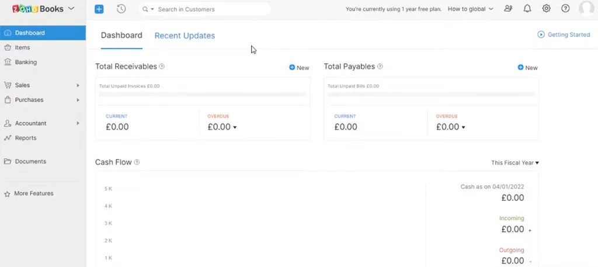Viewport: 598px width, 267px height.
Task: Click the Incoming £0.00 value
Action: 513,229
